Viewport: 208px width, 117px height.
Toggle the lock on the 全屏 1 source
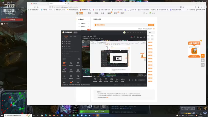click(64, 46)
